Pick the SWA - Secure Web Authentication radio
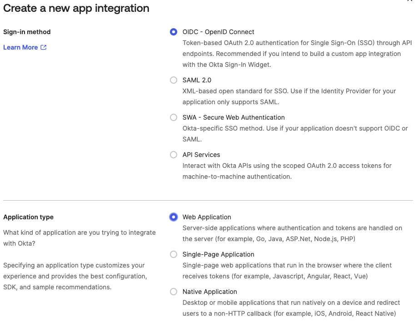The height and width of the screenshot is (323, 418). (x=173, y=117)
